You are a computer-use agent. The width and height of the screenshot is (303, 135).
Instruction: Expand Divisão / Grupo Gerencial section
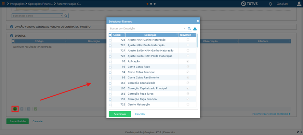11,27
